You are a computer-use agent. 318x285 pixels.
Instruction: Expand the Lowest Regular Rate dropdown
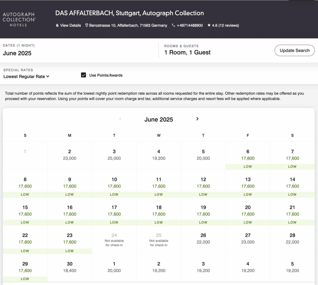(26, 76)
